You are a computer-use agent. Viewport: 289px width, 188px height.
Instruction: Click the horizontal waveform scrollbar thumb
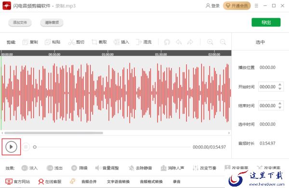pos(53,133)
